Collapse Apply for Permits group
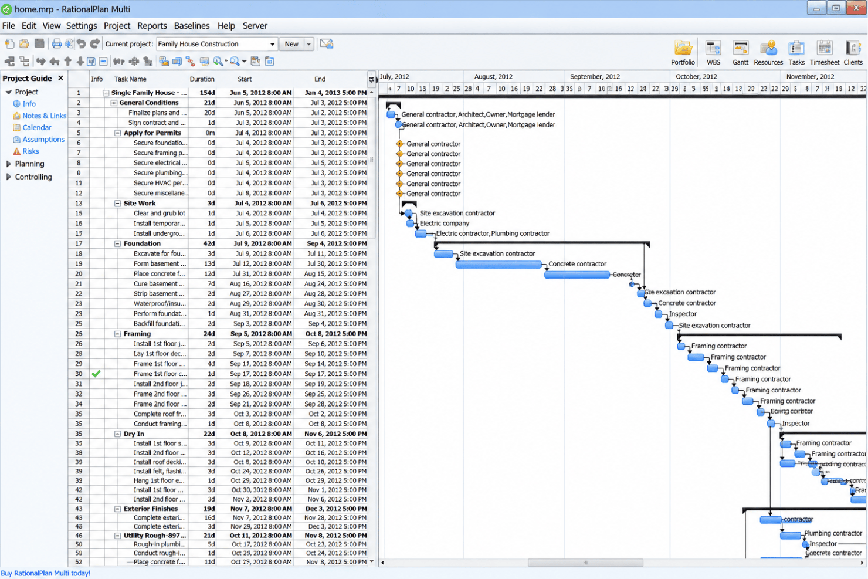Image resolution: width=868 pixels, height=579 pixels. pos(117,133)
